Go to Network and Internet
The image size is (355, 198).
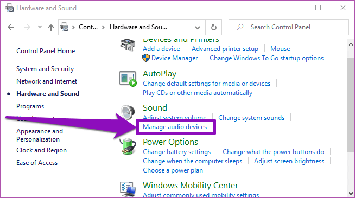tap(47, 81)
